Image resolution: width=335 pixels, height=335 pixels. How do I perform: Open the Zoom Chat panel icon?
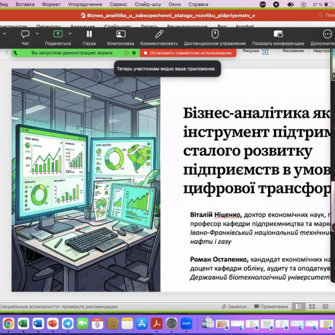point(25,33)
